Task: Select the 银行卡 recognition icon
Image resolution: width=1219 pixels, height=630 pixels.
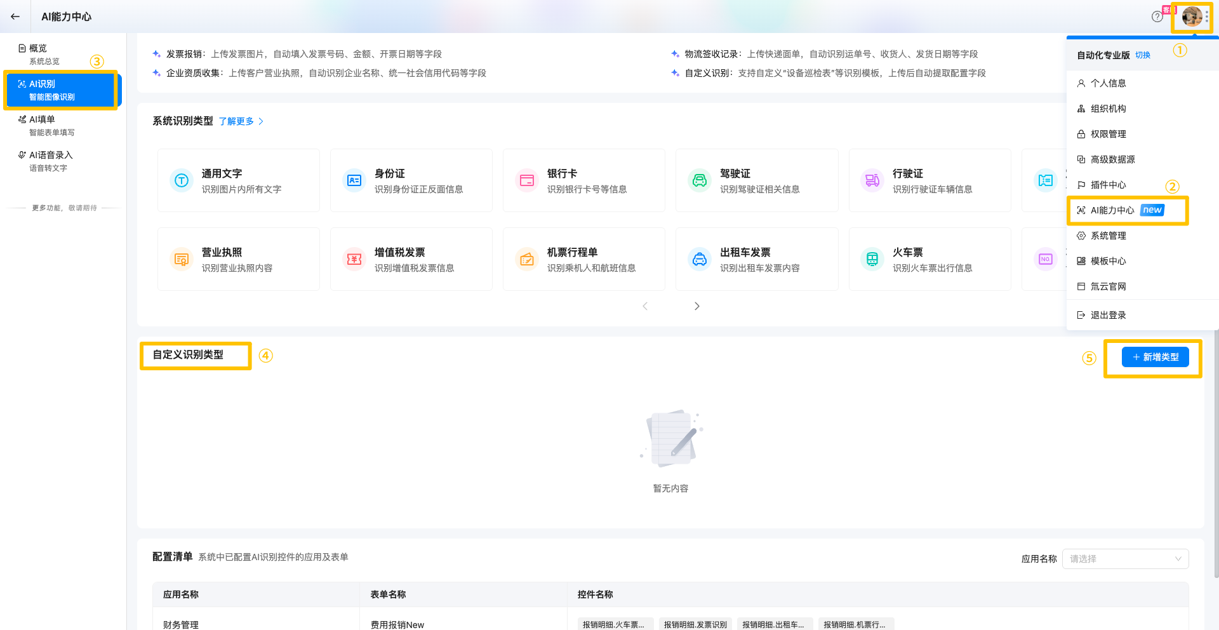Action: click(527, 180)
